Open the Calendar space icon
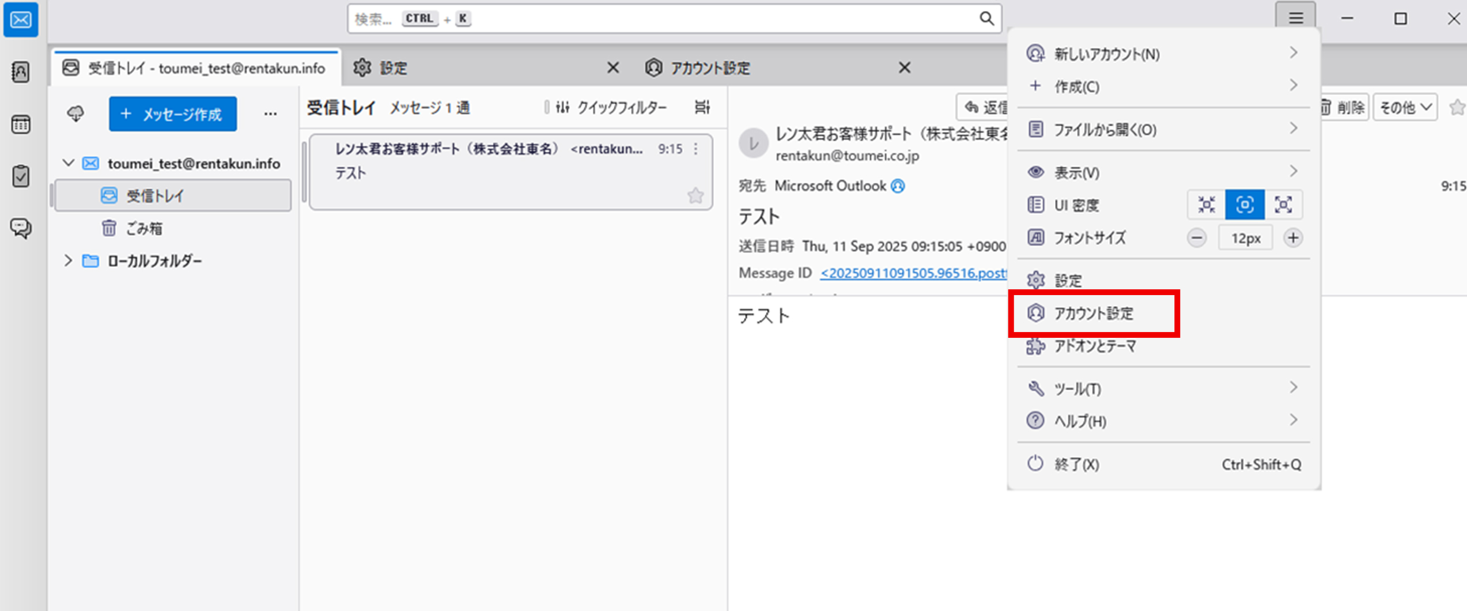 tap(21, 124)
